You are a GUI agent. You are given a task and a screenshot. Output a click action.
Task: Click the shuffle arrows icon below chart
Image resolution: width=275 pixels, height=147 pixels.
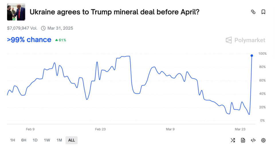coord(233,140)
